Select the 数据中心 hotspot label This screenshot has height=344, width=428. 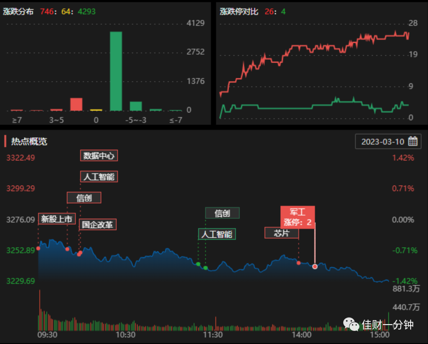[99, 156]
